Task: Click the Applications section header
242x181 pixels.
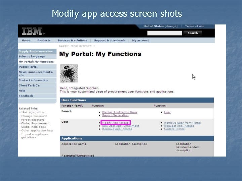Action: coord(137,138)
